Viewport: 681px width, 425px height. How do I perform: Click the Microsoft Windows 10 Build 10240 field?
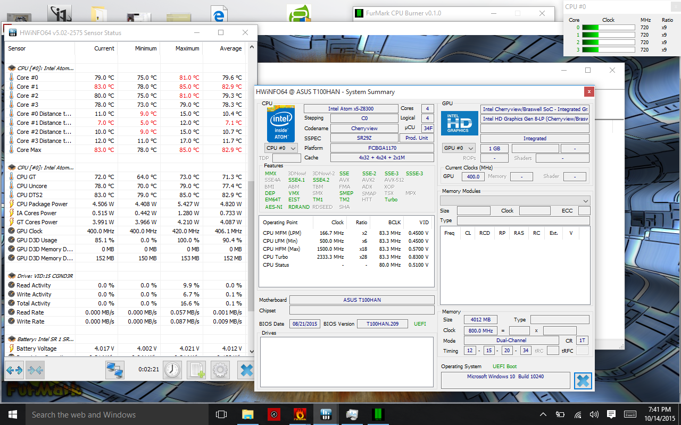click(x=505, y=380)
